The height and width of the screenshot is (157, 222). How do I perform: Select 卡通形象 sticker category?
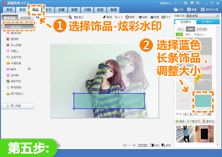pos(14,63)
